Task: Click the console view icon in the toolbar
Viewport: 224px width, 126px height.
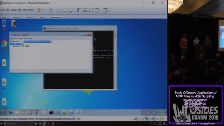Action: coord(105,10)
